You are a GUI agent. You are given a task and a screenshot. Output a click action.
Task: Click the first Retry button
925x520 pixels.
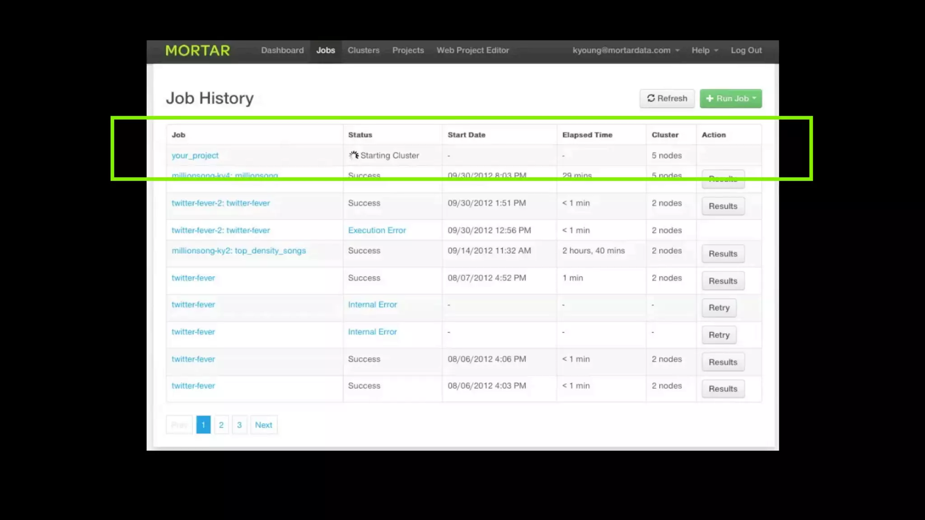719,308
